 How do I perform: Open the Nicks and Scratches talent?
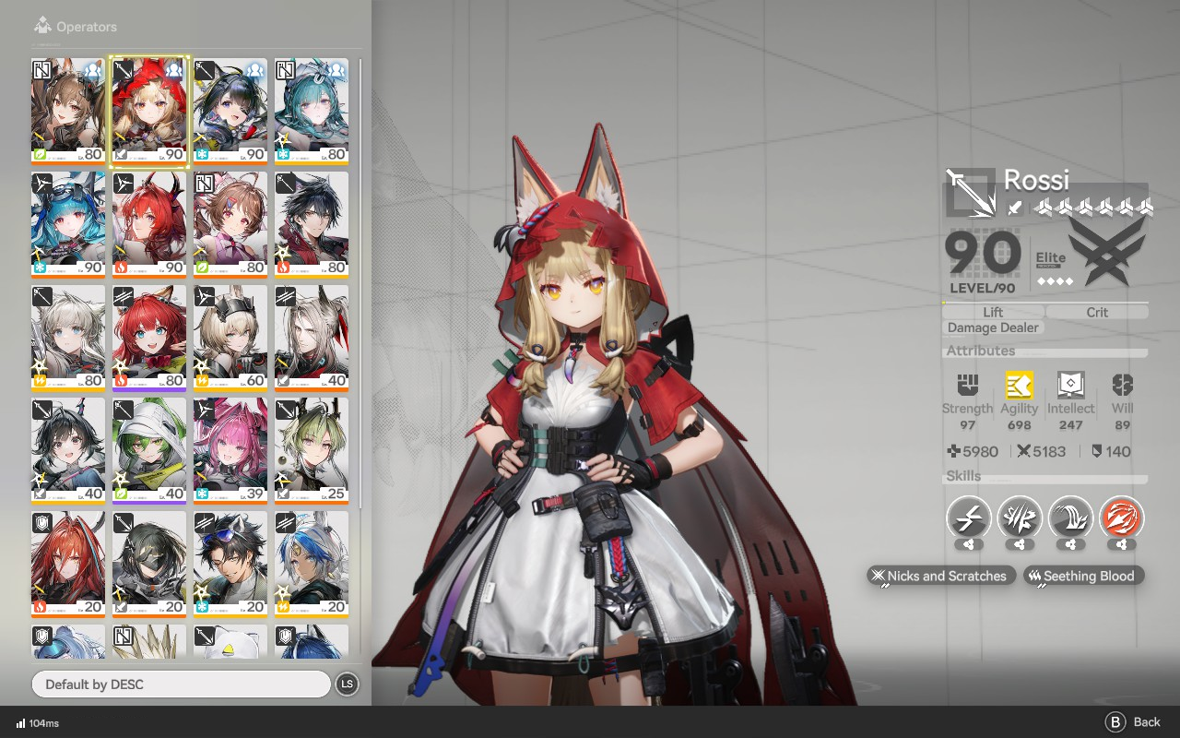tap(941, 576)
